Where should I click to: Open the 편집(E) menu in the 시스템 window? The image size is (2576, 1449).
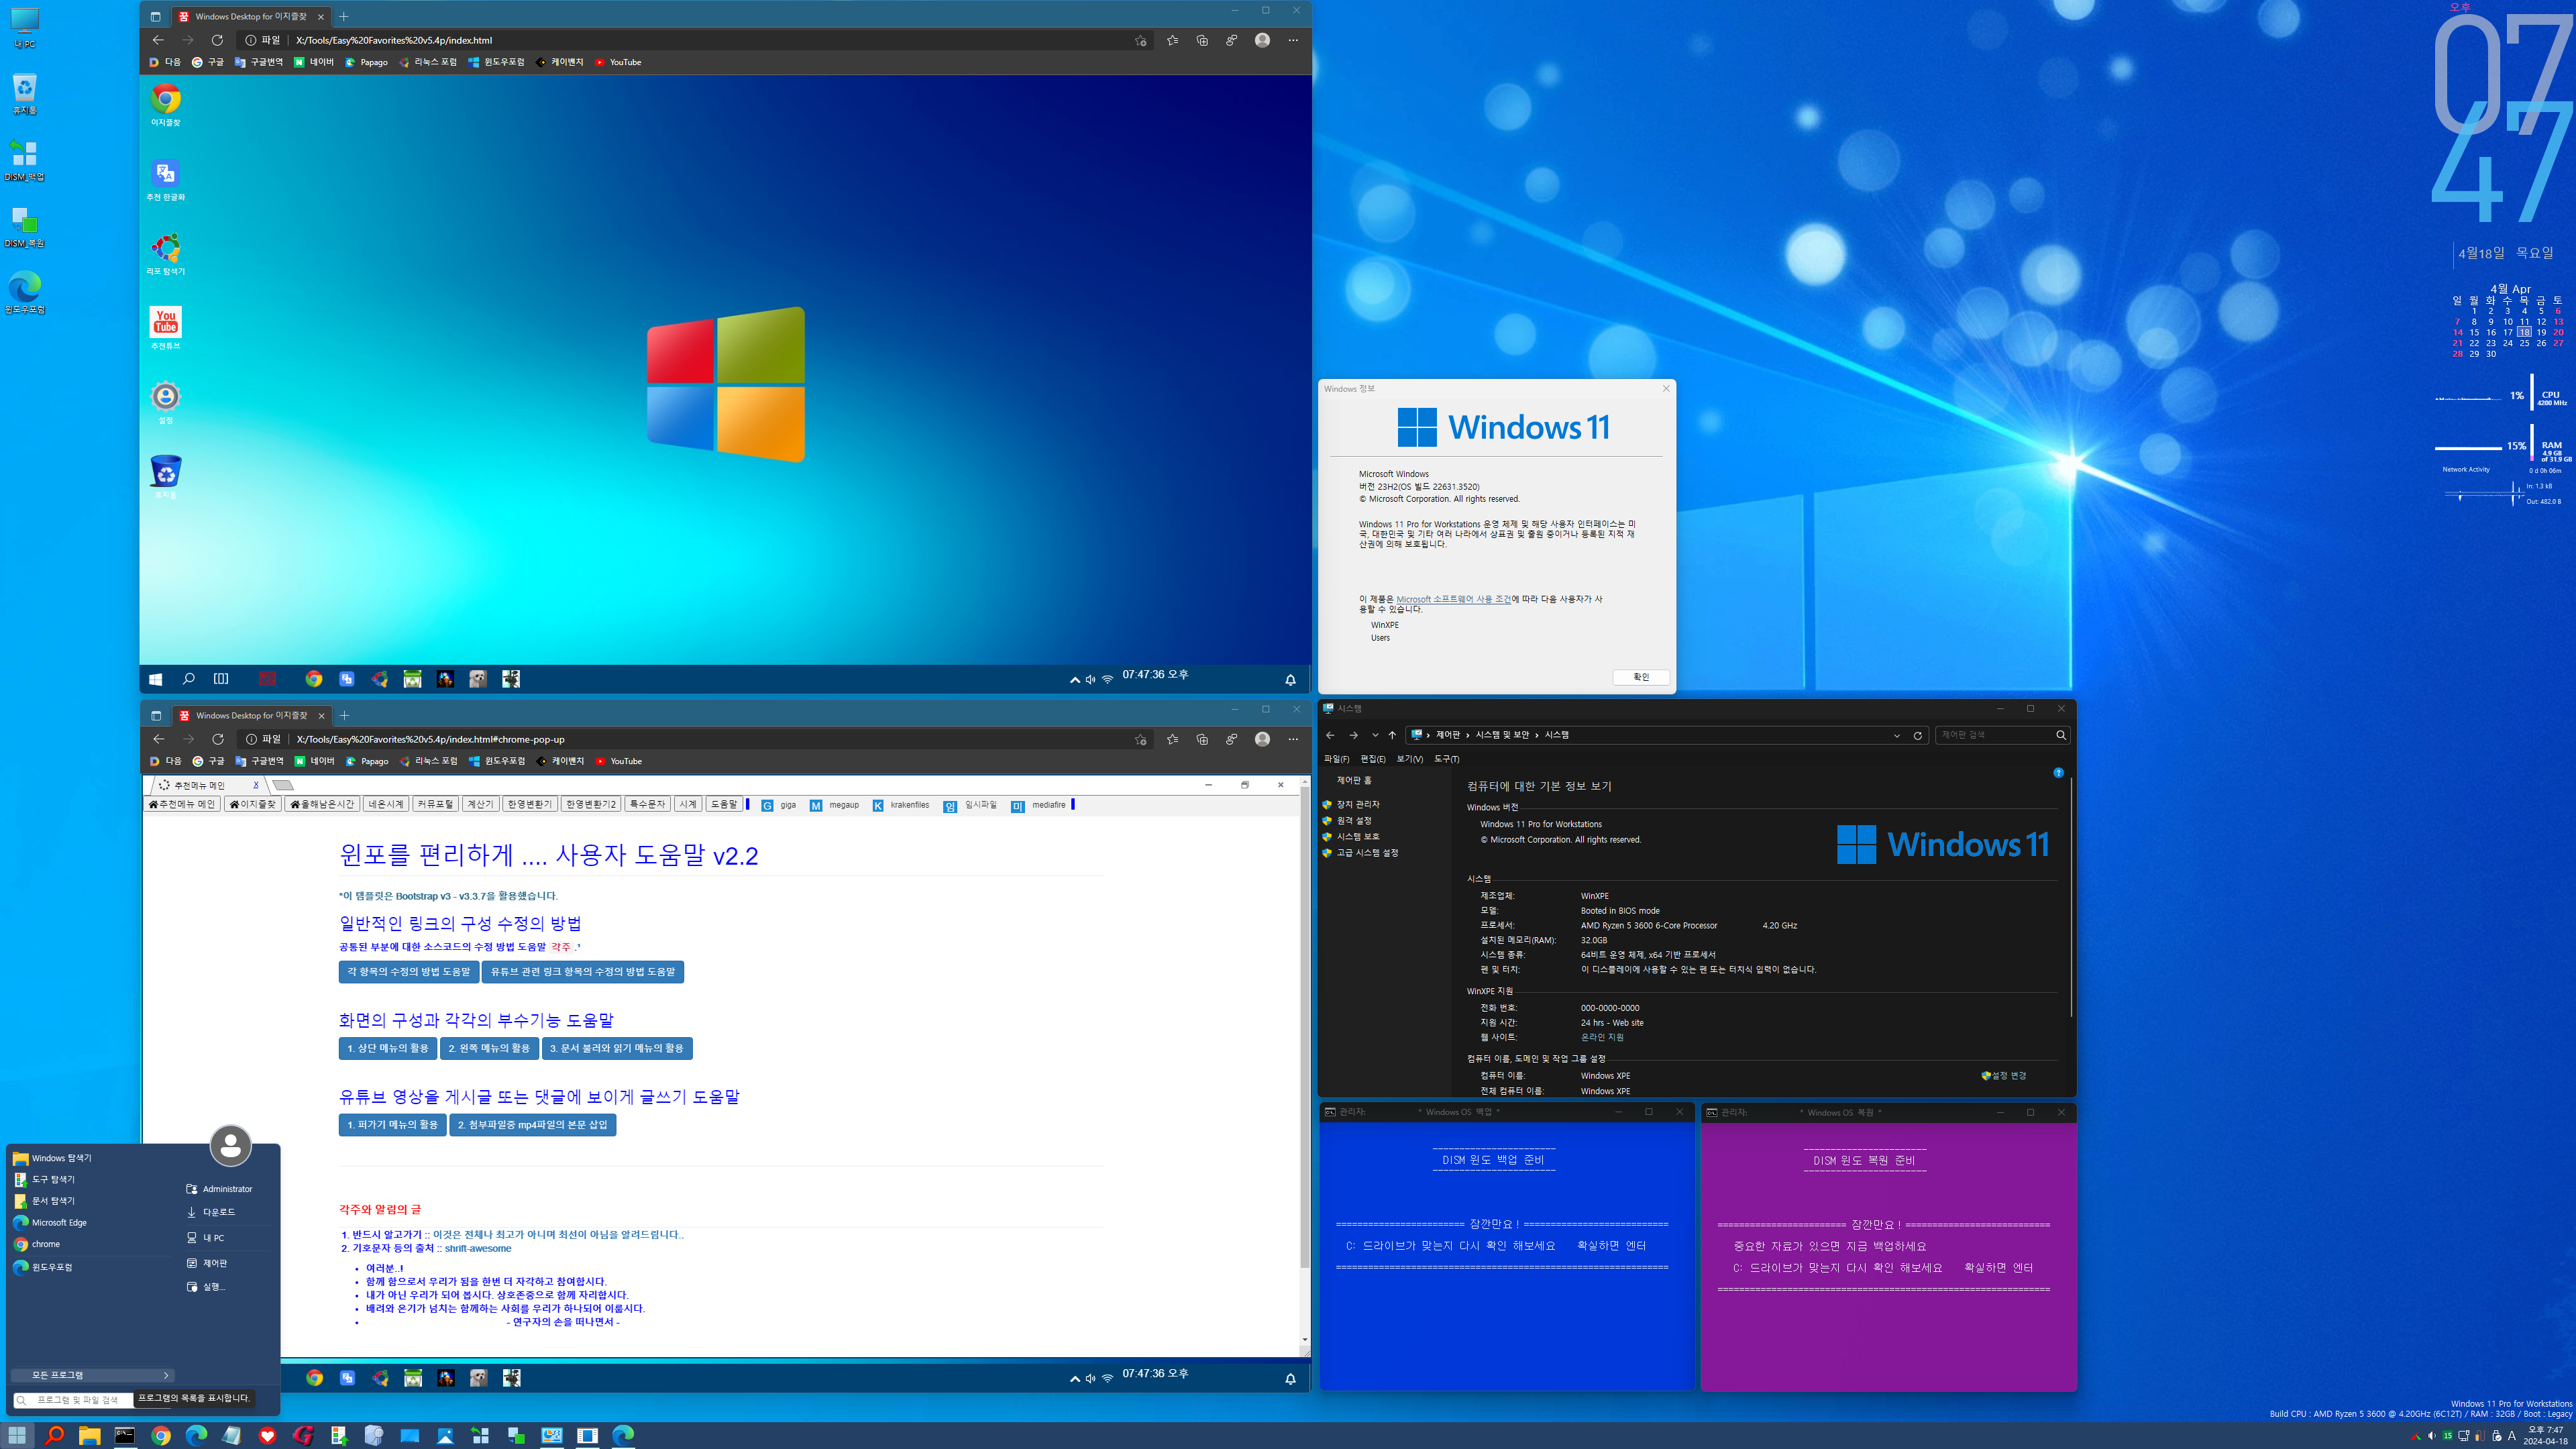(1373, 759)
